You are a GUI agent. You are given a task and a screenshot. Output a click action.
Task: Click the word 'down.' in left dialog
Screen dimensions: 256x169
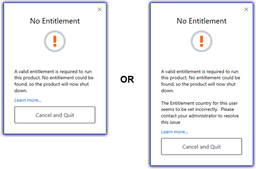(x=21, y=91)
